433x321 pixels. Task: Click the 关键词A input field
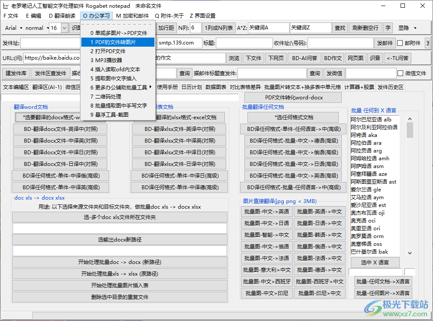[x=269, y=28]
